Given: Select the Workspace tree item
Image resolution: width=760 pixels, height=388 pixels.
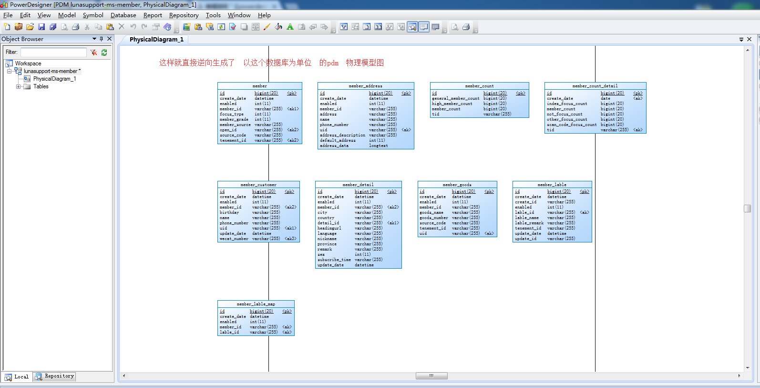Looking at the screenshot, I should click(x=28, y=63).
